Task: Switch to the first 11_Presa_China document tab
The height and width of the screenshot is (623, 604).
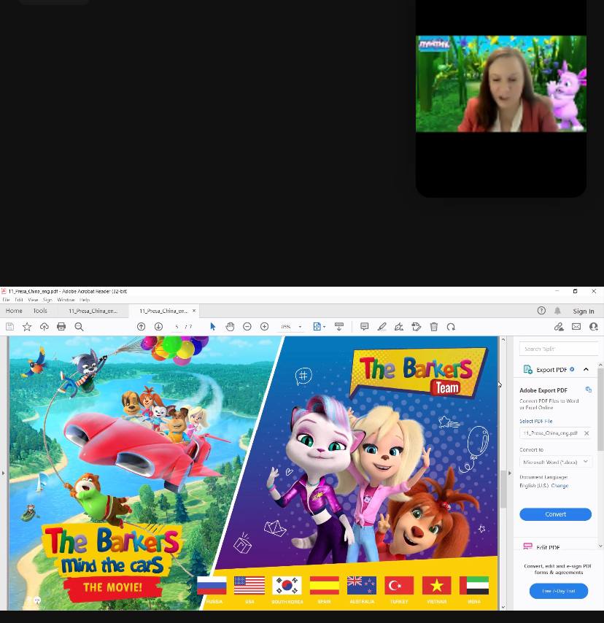Action: click(x=93, y=311)
